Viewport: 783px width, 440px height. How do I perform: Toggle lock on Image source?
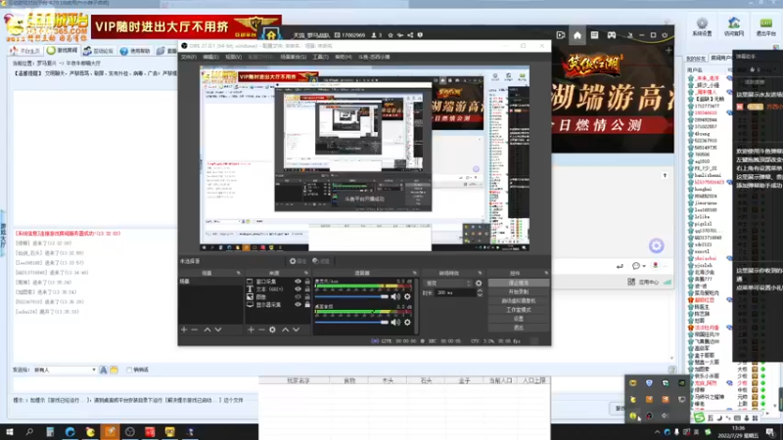tap(307, 297)
